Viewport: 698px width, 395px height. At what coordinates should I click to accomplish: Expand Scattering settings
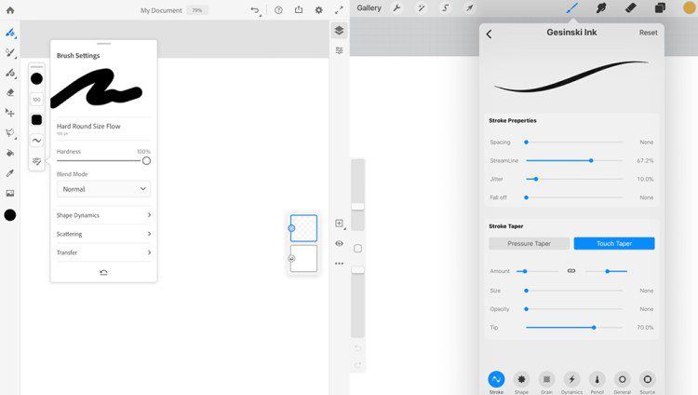[x=103, y=234]
